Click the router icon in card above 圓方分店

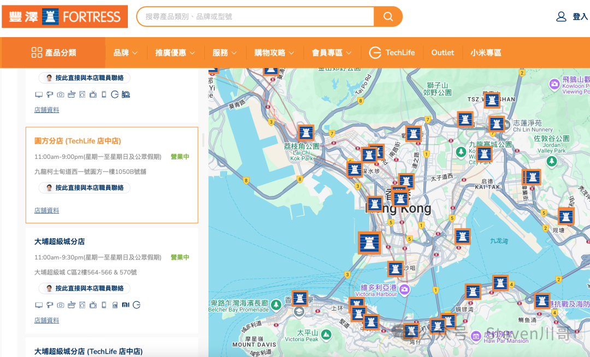pyautogui.click(x=72, y=94)
